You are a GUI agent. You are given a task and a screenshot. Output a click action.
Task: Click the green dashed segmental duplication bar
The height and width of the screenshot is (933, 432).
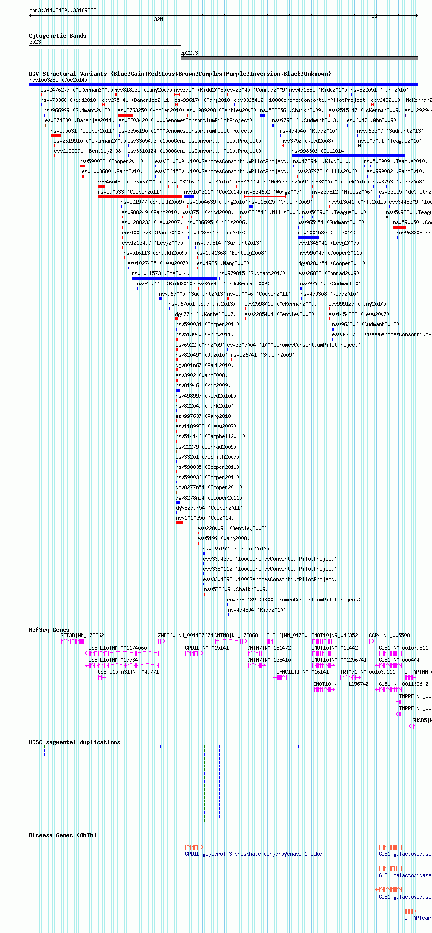(204, 783)
